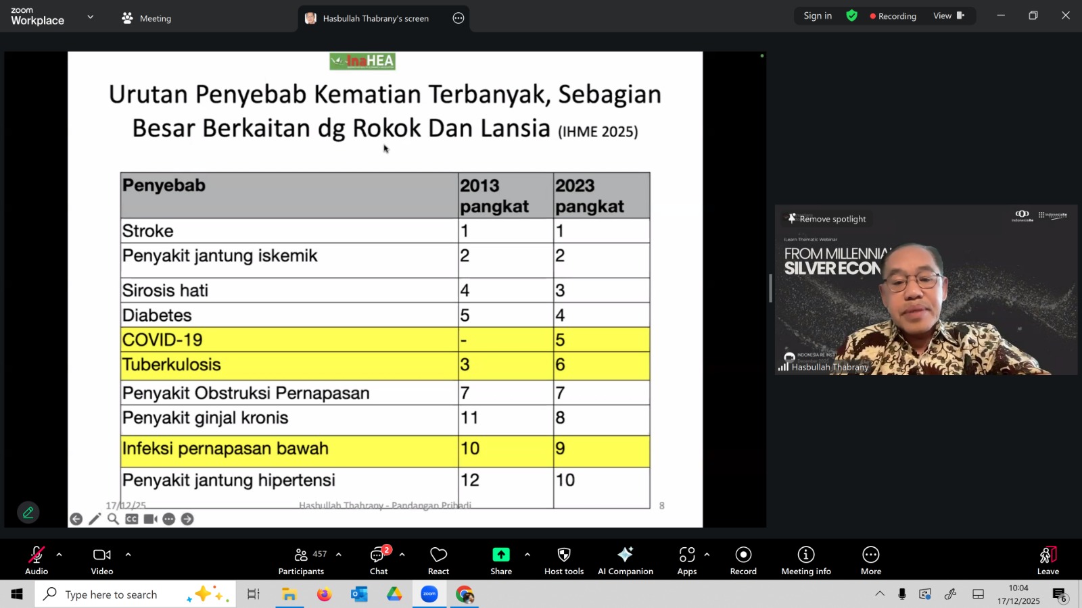The image size is (1082, 608).
Task: Toggle the Video camera
Action: (x=102, y=561)
